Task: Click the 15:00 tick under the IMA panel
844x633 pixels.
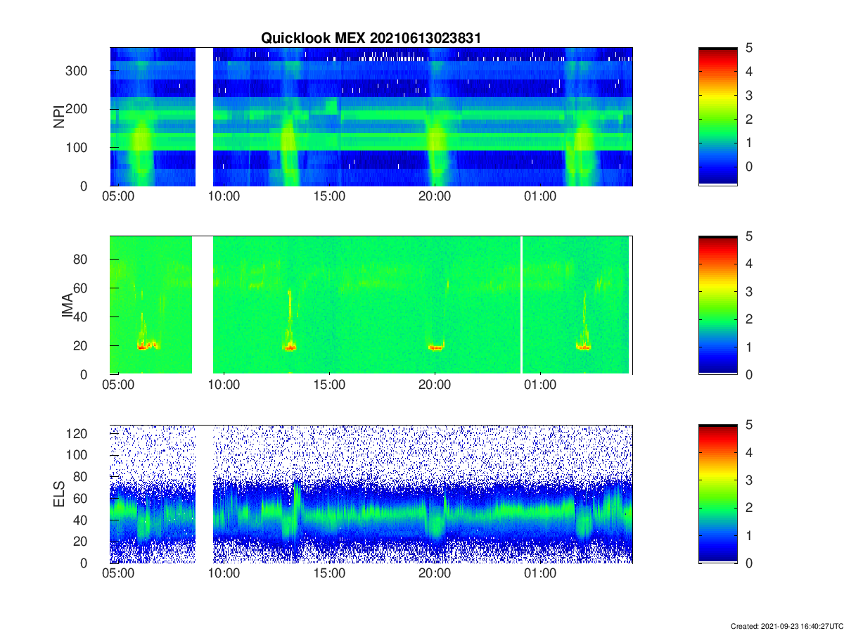Action: point(329,385)
